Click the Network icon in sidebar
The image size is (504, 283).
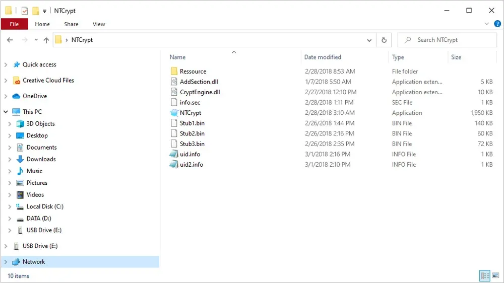16,262
